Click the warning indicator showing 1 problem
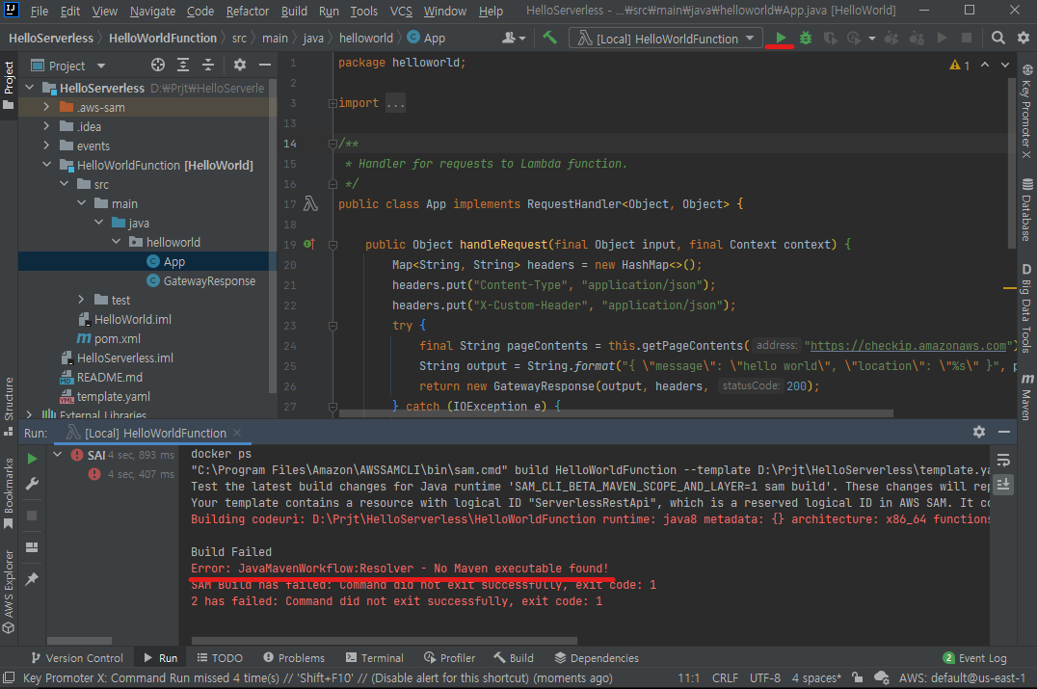Screen dimensions: 1037x689 (960, 65)
